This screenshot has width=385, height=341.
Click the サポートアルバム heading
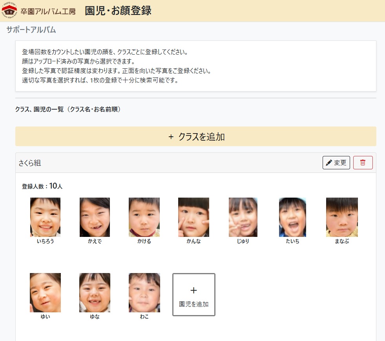click(31, 30)
